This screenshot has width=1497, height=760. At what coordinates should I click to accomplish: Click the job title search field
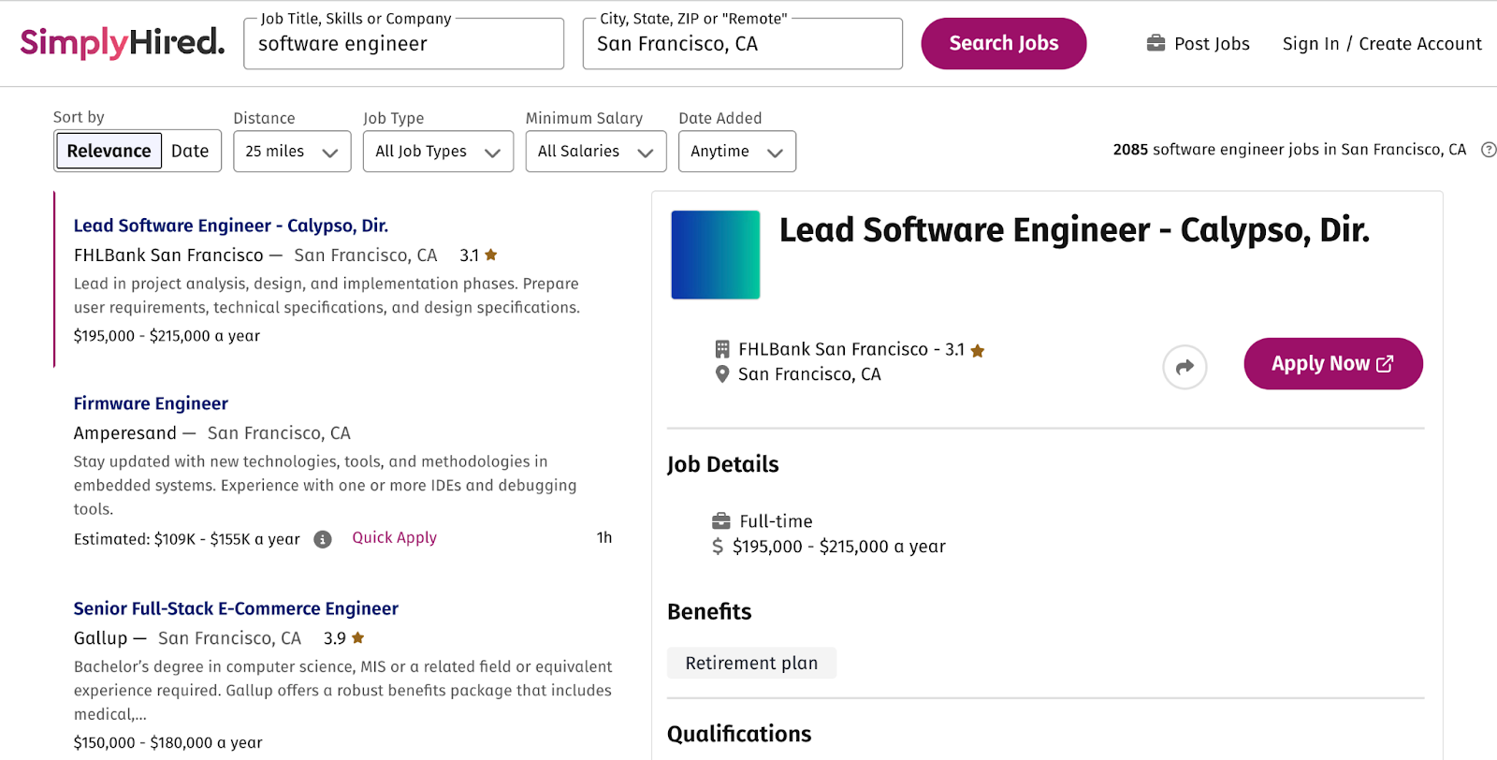403,44
